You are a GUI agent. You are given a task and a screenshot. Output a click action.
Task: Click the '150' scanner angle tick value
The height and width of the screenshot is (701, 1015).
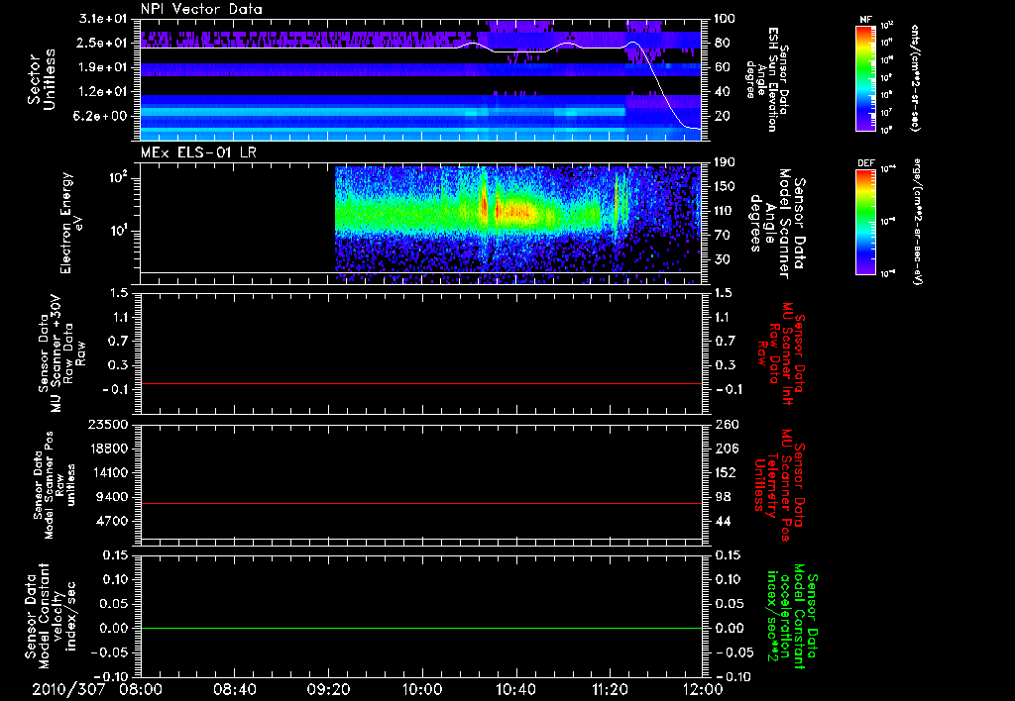tap(725, 187)
